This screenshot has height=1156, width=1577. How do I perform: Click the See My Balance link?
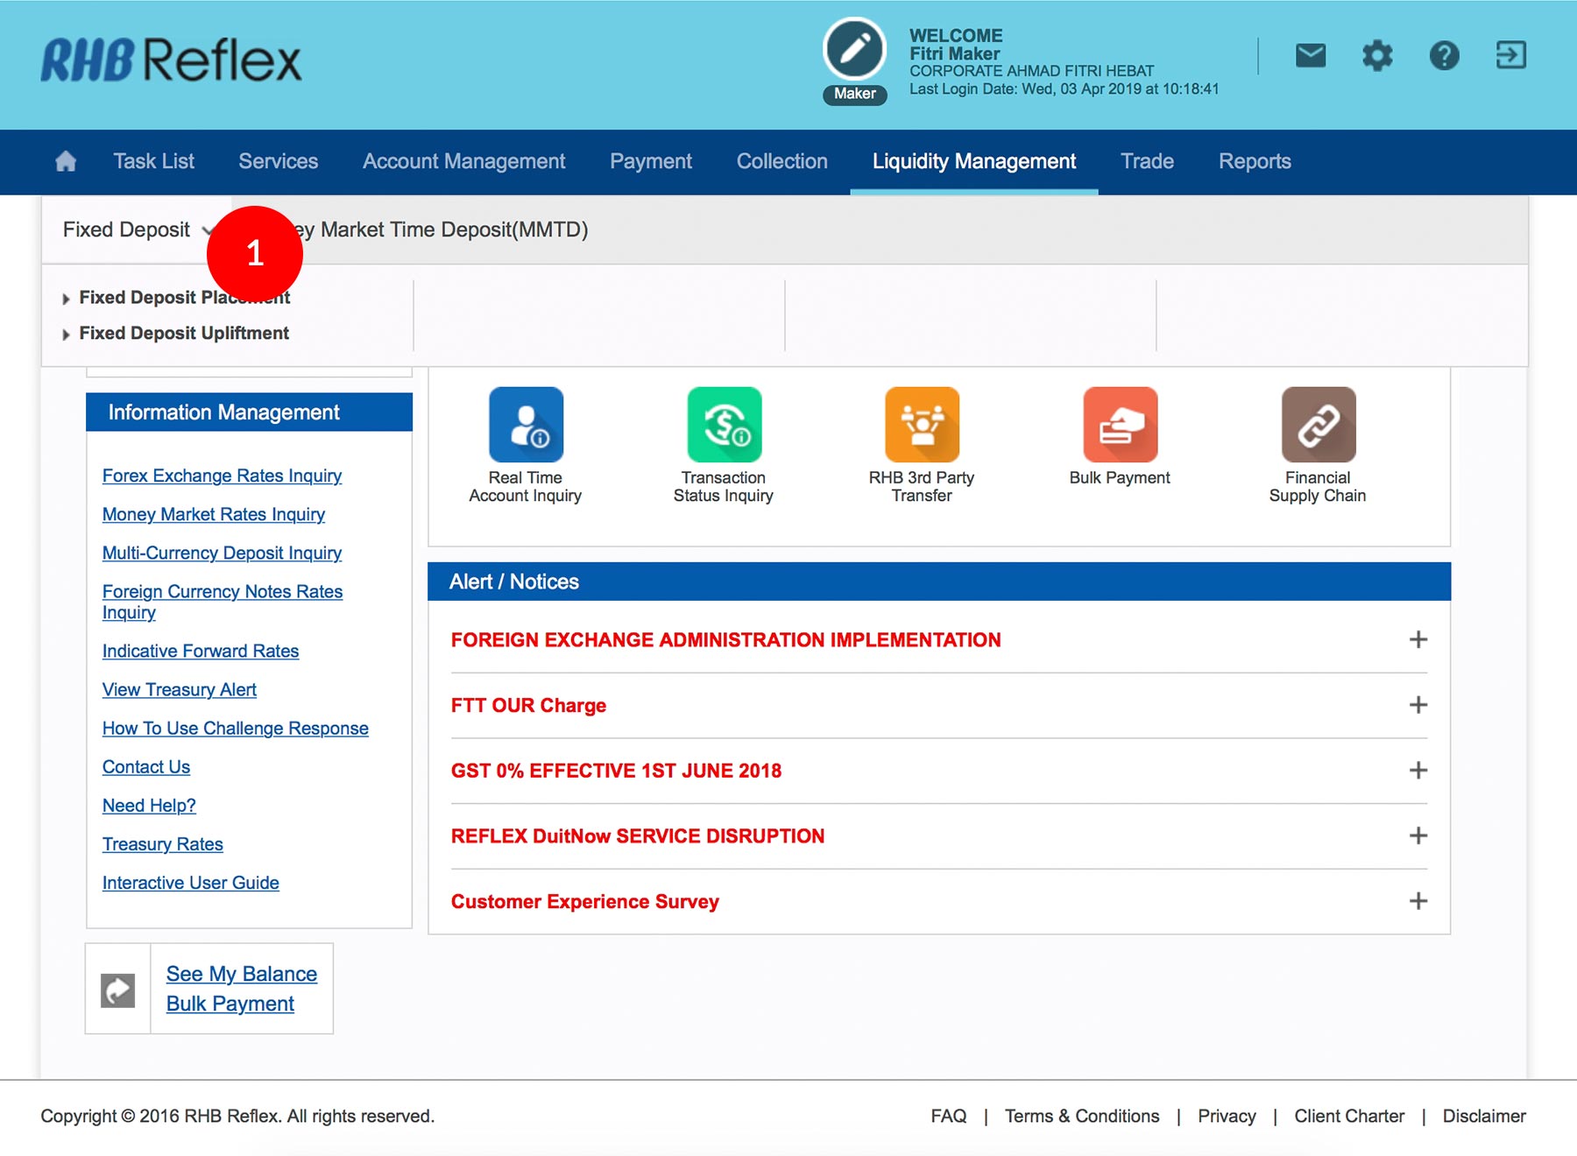tap(242, 974)
